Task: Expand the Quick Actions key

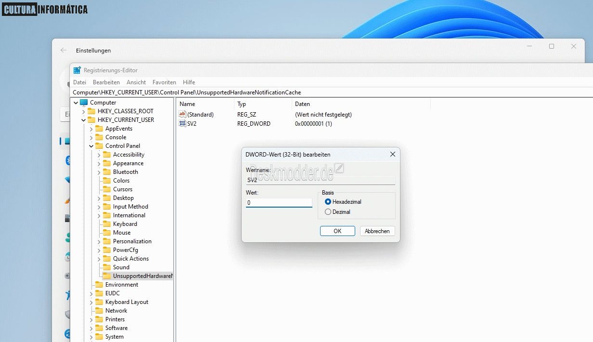Action: (x=99, y=259)
